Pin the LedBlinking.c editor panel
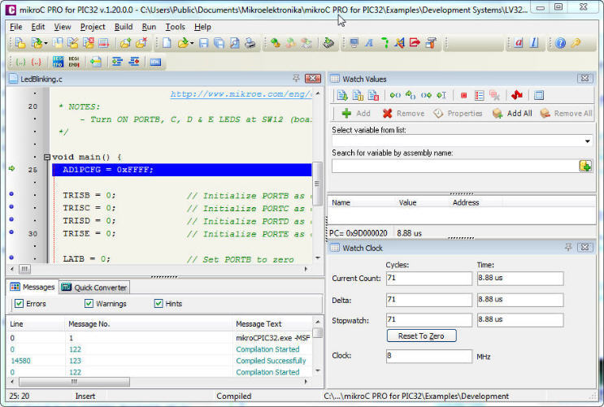This screenshot has width=604, height=407. pyautogui.click(x=296, y=78)
